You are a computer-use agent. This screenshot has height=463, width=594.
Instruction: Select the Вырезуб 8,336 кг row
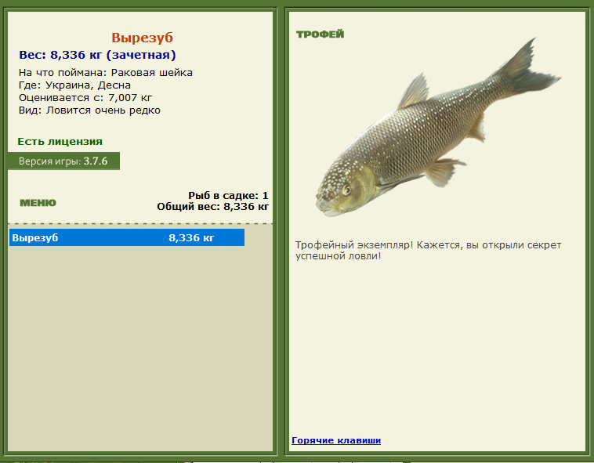[127, 237]
